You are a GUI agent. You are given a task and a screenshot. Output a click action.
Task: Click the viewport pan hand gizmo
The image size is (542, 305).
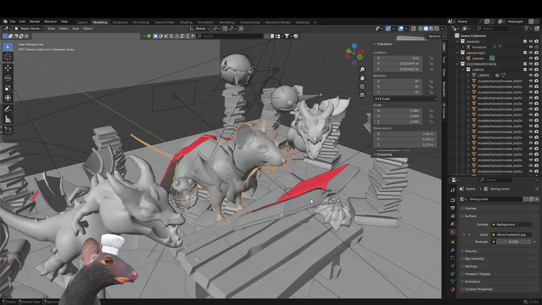pos(362,78)
